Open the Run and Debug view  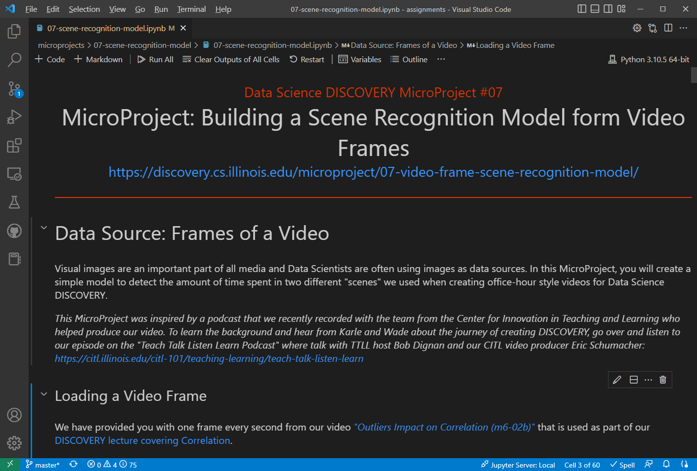coord(14,117)
